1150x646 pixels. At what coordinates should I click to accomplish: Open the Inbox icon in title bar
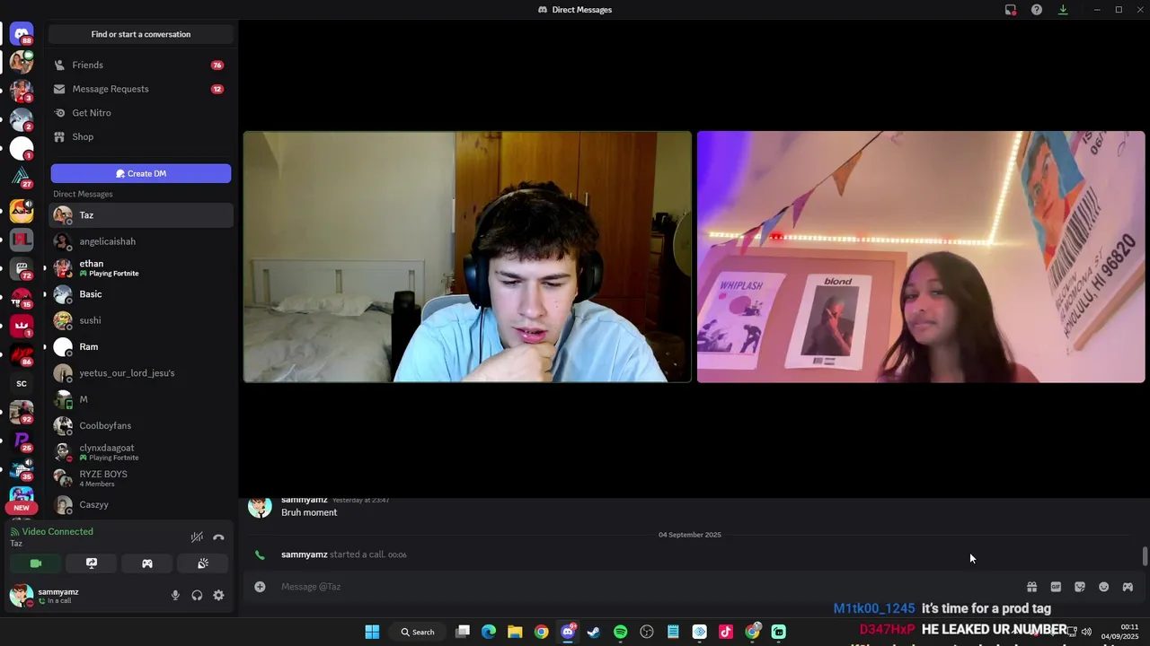click(1011, 10)
